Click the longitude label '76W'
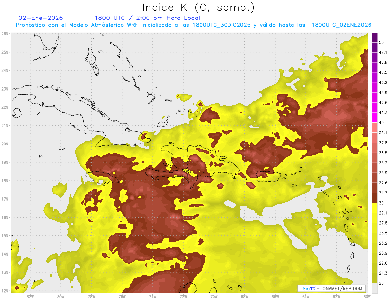390x301 pixels. [122, 297]
